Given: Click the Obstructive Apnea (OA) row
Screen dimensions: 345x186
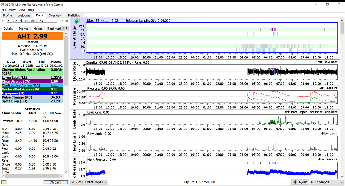Looking at the screenshot, I should (32, 85).
